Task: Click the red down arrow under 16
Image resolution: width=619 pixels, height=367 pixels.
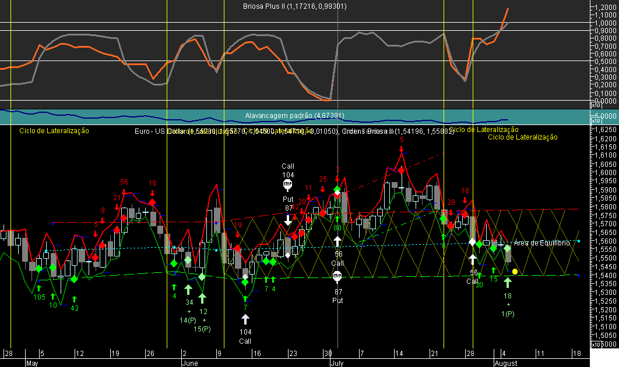Action: (x=152, y=193)
